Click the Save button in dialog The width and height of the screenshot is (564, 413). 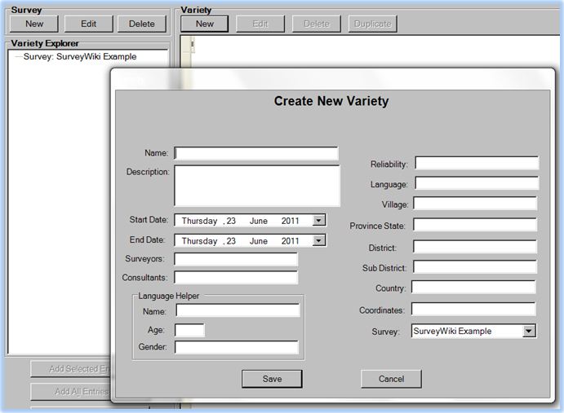(x=272, y=379)
